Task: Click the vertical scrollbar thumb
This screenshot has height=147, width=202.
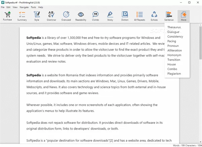Action: click(200, 43)
